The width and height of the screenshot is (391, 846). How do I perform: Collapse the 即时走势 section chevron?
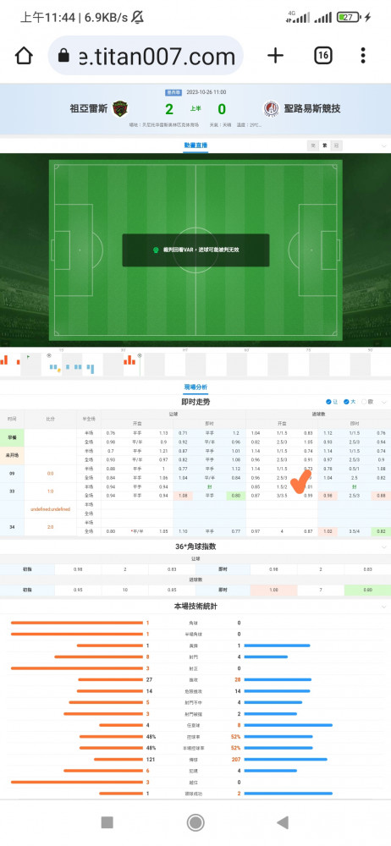point(384,402)
